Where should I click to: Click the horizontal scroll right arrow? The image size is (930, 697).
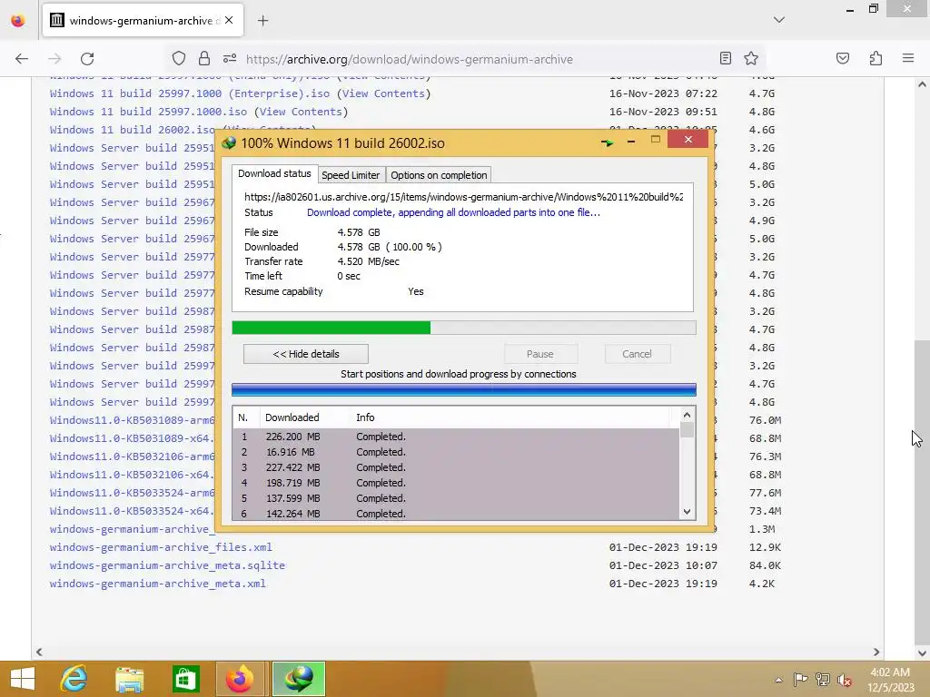[x=876, y=652]
